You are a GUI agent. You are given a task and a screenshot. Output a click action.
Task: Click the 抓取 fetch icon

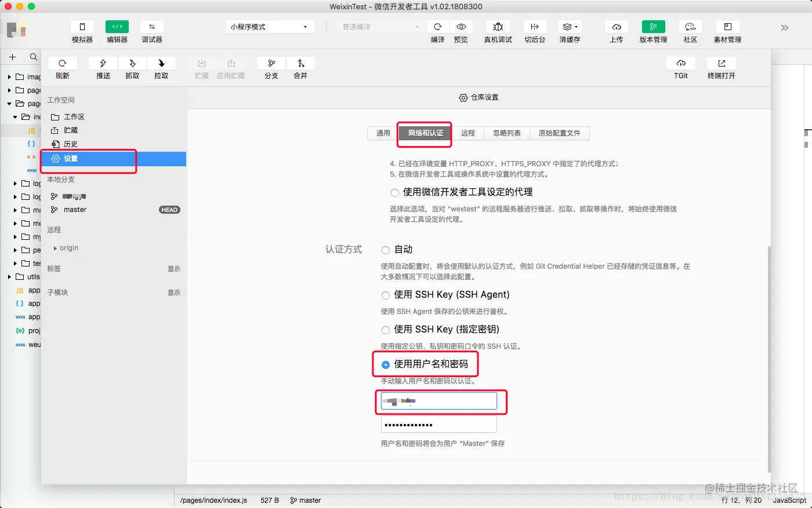click(x=132, y=63)
